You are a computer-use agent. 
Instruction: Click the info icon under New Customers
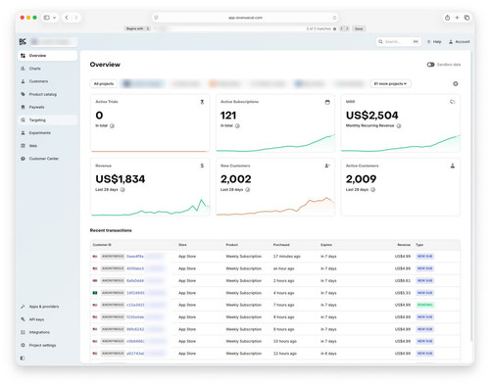point(248,190)
